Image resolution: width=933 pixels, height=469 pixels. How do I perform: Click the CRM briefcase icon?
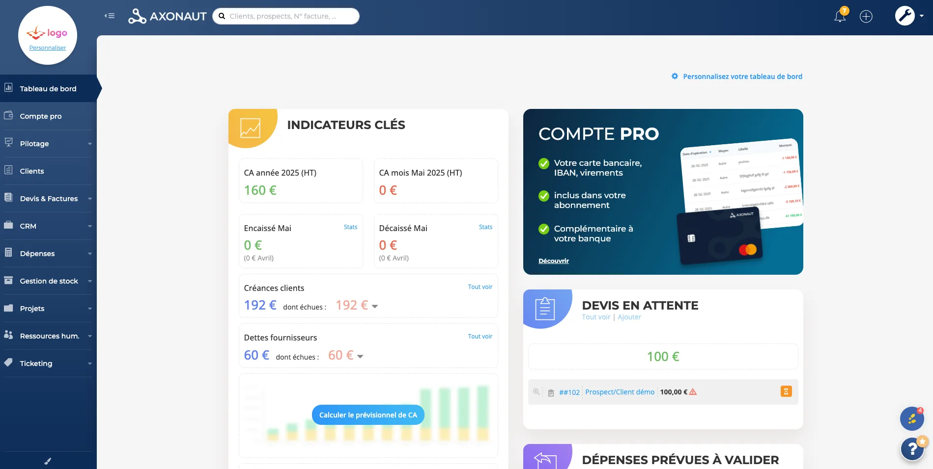pos(8,225)
